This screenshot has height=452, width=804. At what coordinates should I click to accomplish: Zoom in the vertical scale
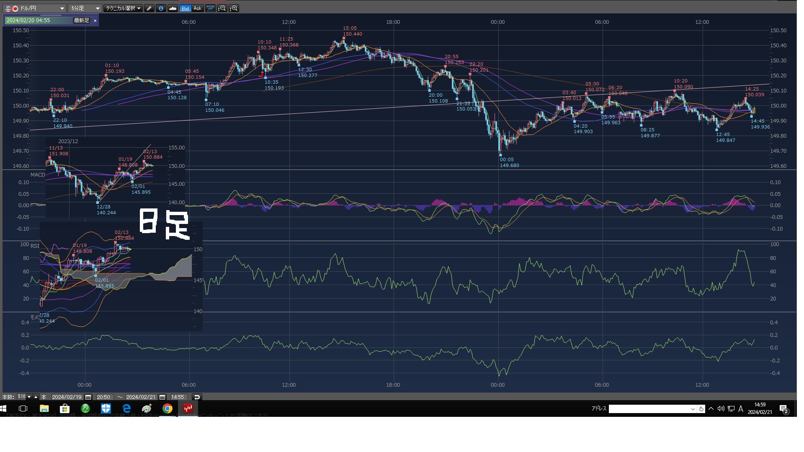(234, 8)
